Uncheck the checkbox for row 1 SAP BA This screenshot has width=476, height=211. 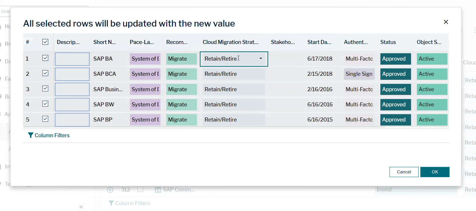coord(45,58)
